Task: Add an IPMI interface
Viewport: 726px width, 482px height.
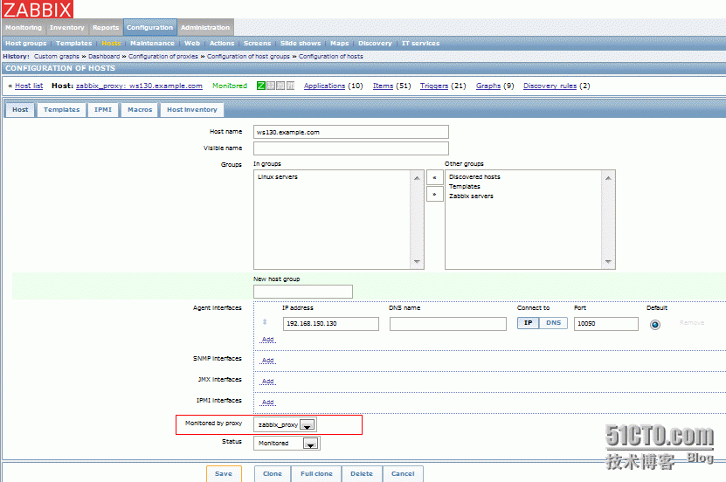Action: 267,402
